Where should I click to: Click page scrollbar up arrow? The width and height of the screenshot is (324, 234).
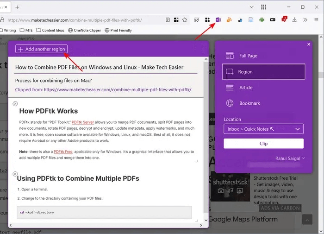321,37
